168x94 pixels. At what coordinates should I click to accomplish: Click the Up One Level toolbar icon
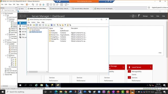pos(34,25)
